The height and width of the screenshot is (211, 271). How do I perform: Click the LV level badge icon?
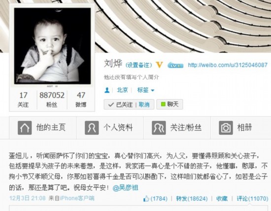[175, 65]
